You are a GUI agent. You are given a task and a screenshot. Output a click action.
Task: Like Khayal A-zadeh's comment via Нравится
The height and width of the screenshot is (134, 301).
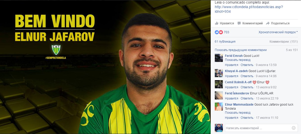click(x=232, y=76)
